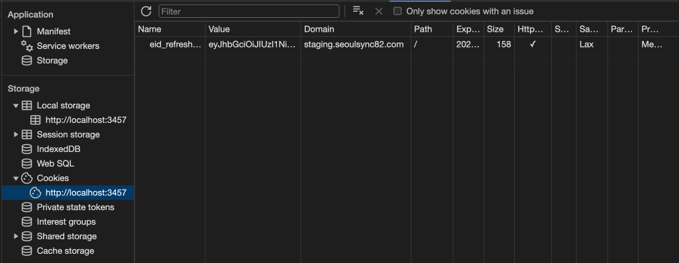Click the Lax SameSite cell
679x263 pixels.
tap(592, 44)
